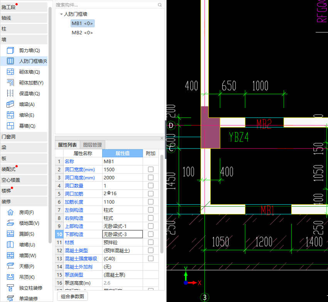Image resolution: width=328 pixels, height=302 pixels.
Task: Expand the 轴线 category
Action: pos(24,18)
